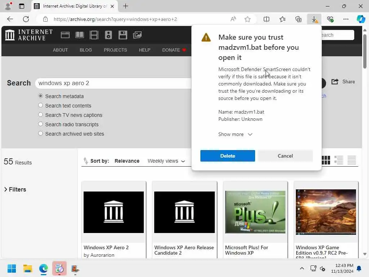Open the notifications bell in tray
This screenshot has width=369, height=277.
click(359, 268)
